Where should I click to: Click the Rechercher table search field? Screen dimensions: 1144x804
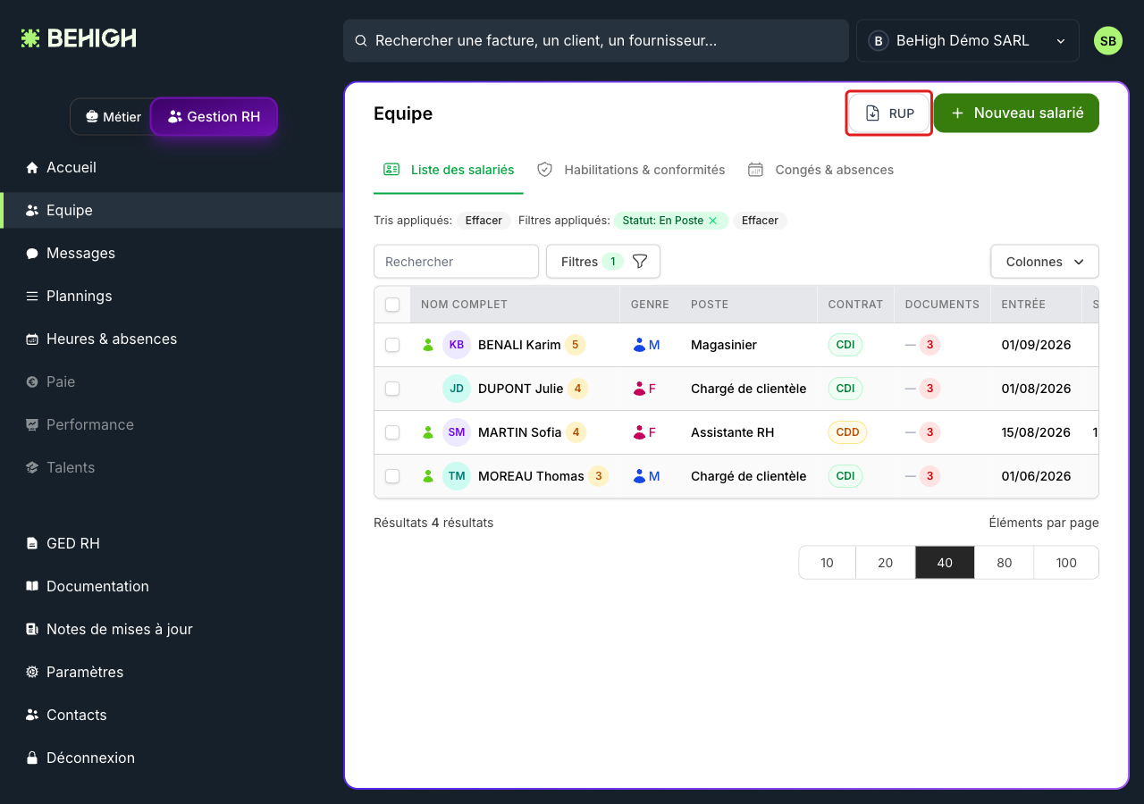(x=456, y=262)
